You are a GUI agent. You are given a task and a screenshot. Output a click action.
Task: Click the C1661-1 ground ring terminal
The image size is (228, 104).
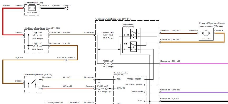(x=67, y=8)
